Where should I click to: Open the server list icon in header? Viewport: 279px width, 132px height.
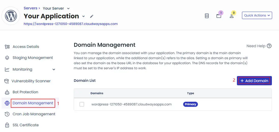(207, 16)
